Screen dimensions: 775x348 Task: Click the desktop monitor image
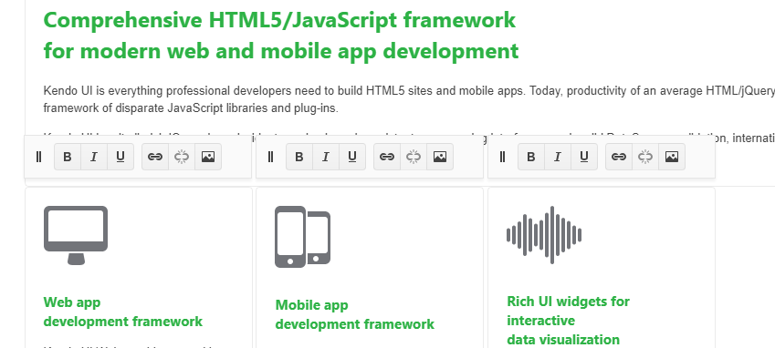click(76, 235)
